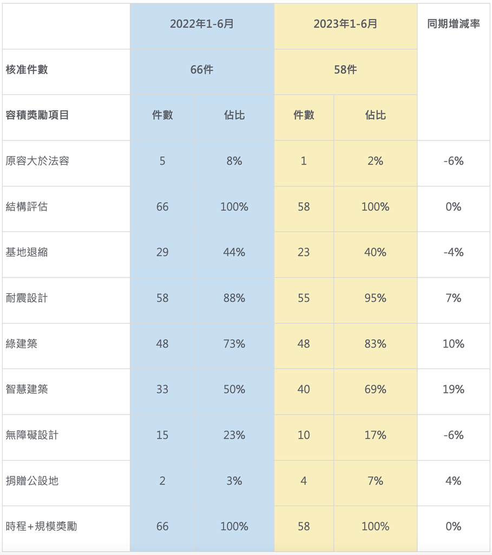Select the 智慧建築 row label

pyautogui.click(x=27, y=389)
